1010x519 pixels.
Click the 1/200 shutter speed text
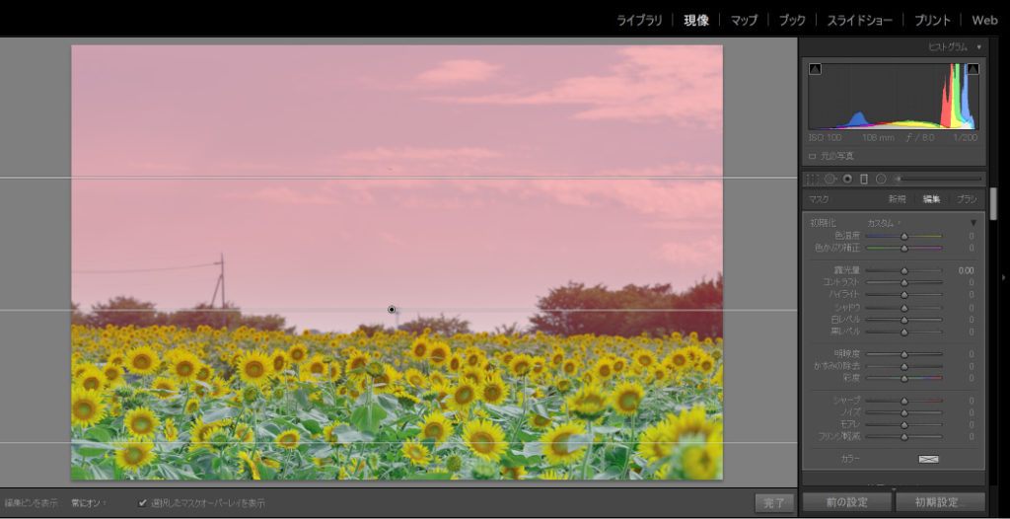pyautogui.click(x=965, y=138)
